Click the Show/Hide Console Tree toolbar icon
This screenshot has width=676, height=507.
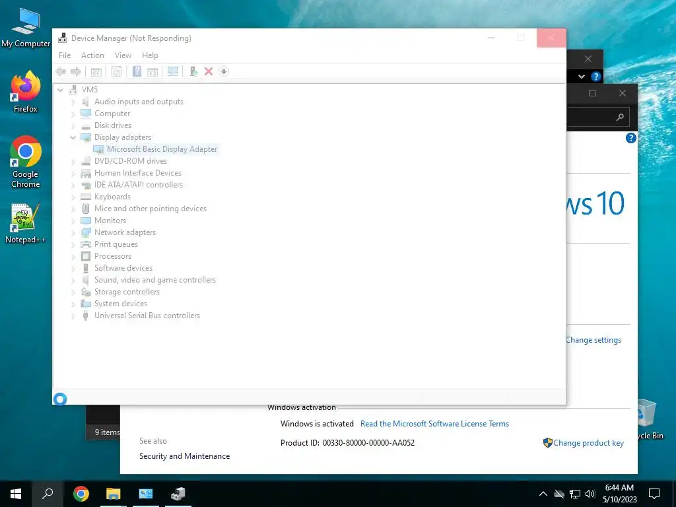pos(96,71)
